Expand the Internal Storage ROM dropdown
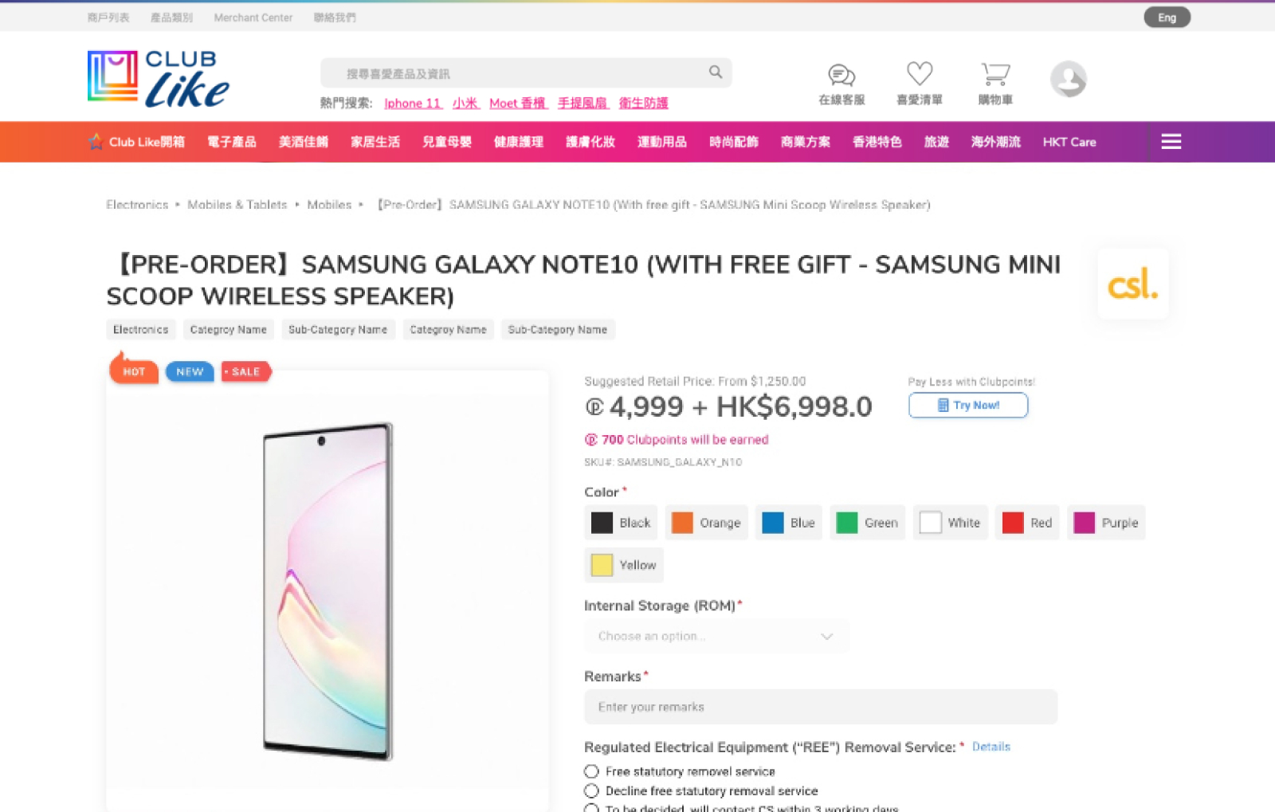Screen dimensions: 1275x812 [x=716, y=636]
